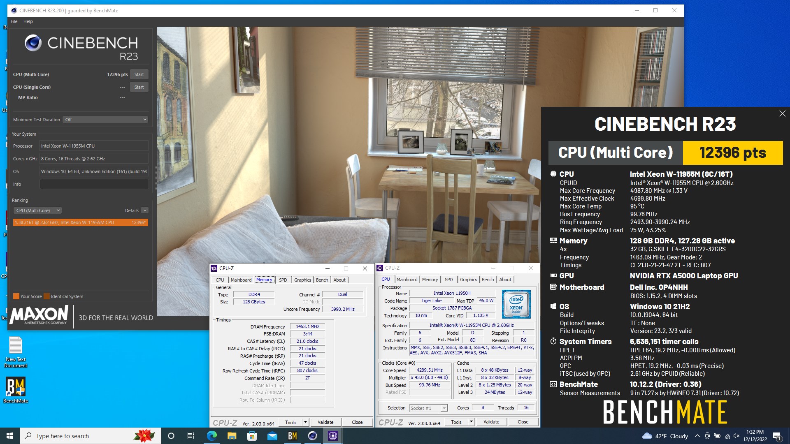Open the weather widget showing 42°F Cloudy

click(665, 436)
